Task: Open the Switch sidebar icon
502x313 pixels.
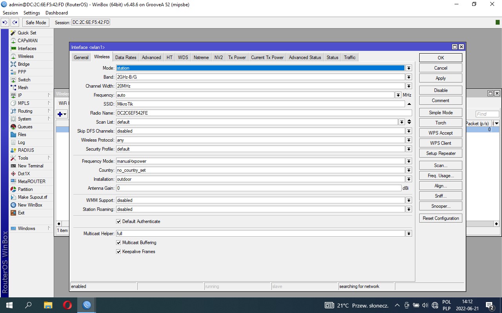Action: pos(13,80)
